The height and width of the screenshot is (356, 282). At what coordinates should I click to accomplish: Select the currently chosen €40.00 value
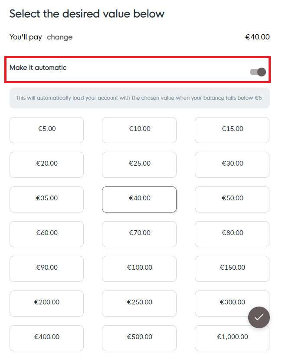click(139, 199)
